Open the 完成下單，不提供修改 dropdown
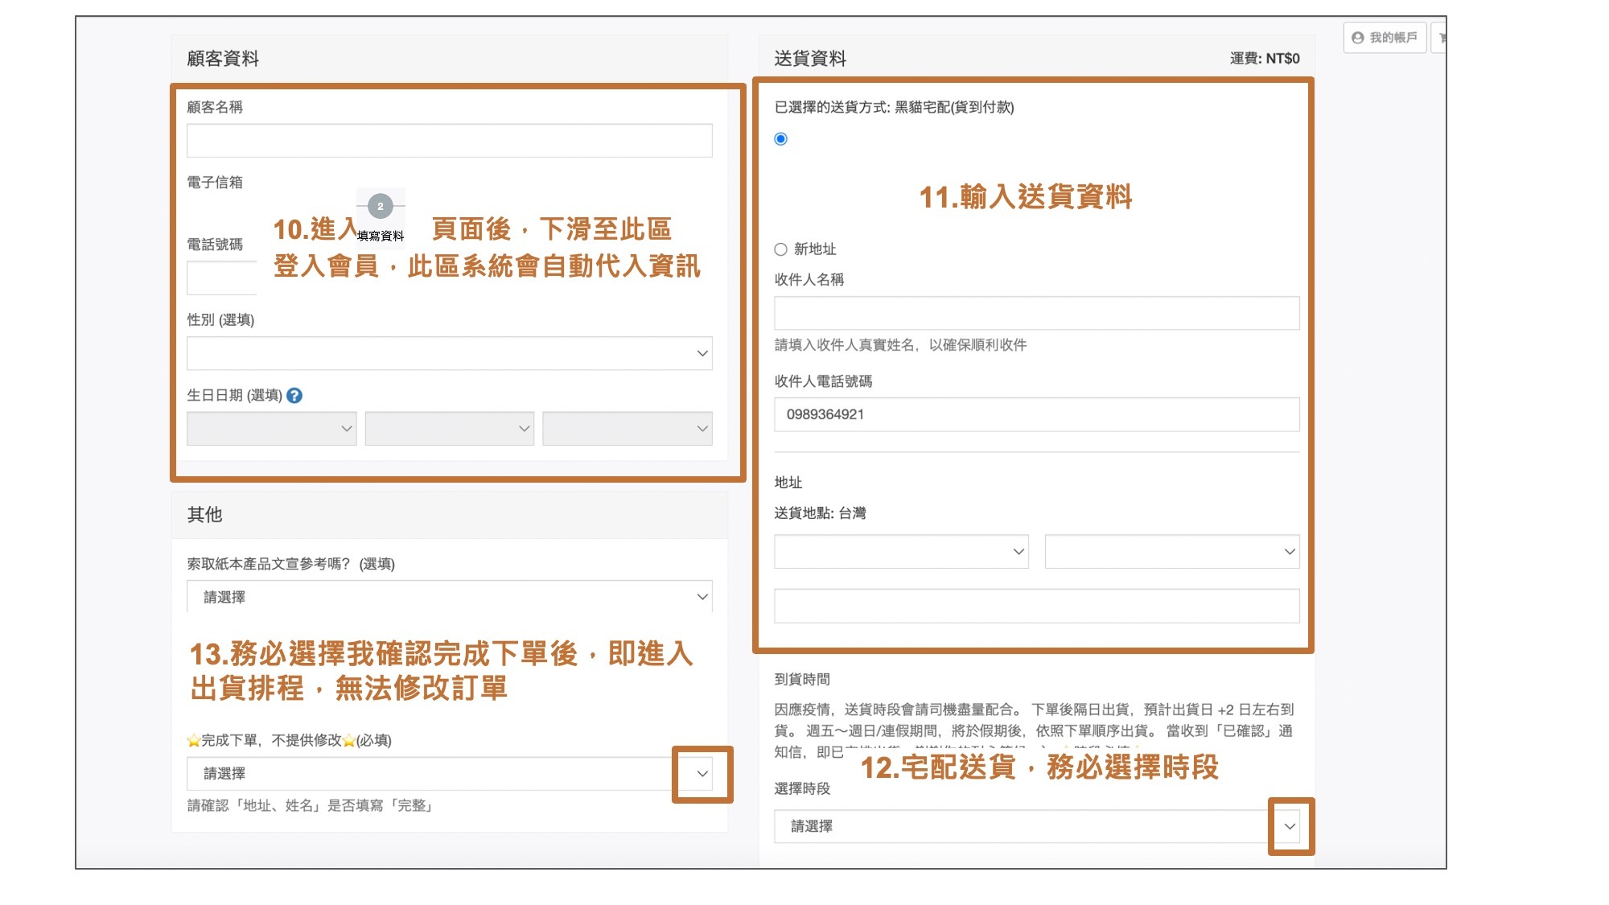Screen dimensions: 1609x905 (450, 774)
